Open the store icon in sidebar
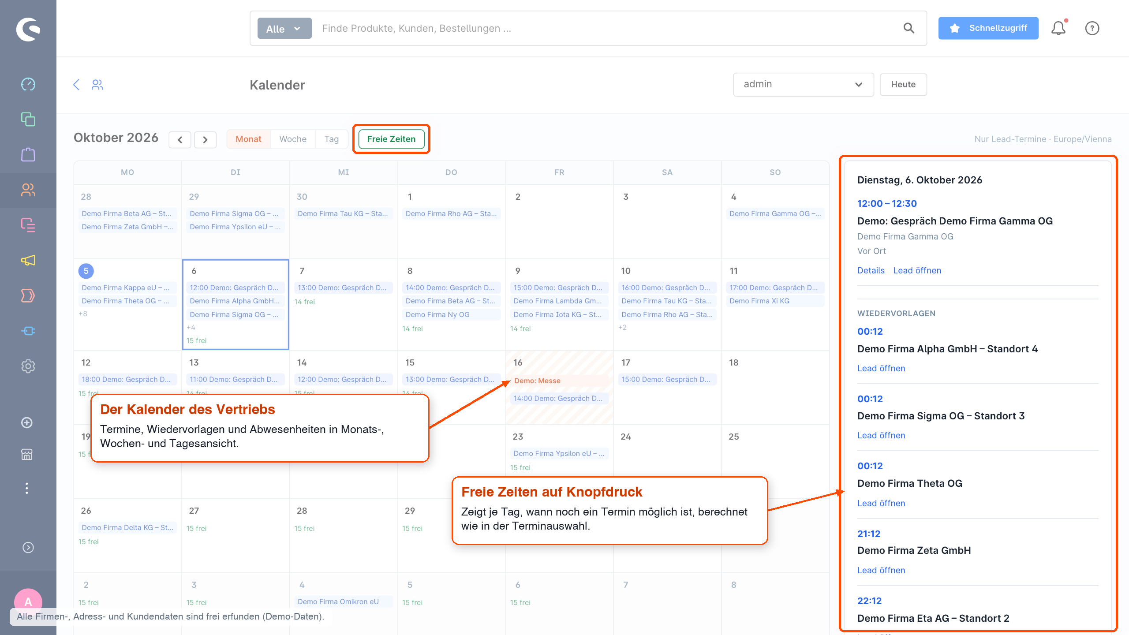This screenshot has width=1129, height=635. pyautogui.click(x=27, y=454)
